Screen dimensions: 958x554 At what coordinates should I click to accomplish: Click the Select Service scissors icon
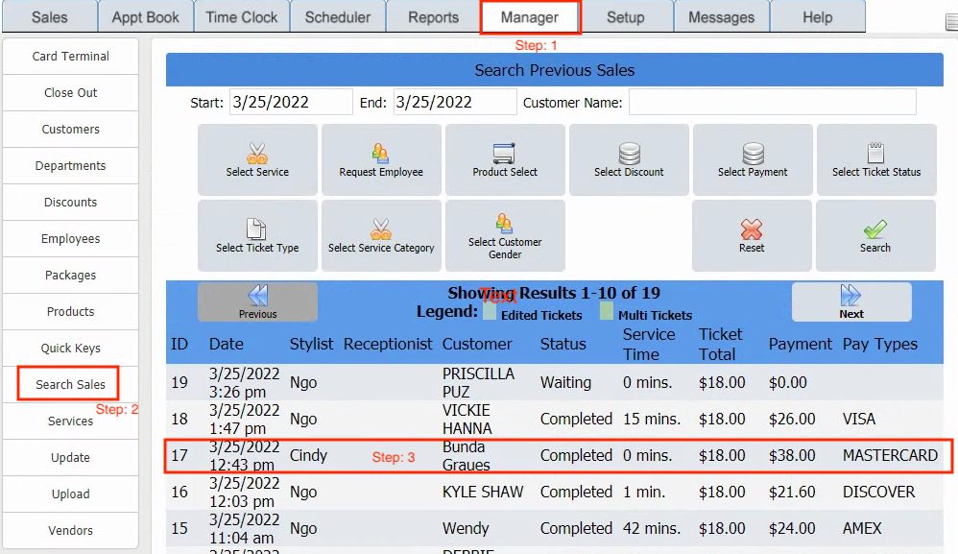pos(257,154)
